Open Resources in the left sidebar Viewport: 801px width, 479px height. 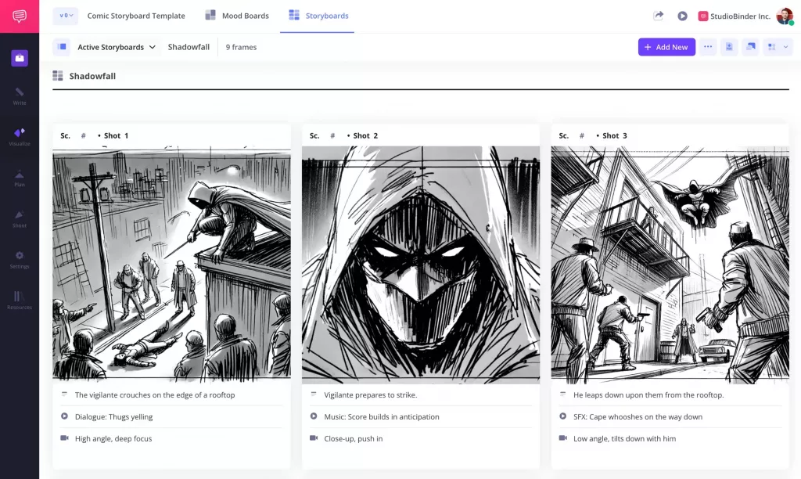17,300
